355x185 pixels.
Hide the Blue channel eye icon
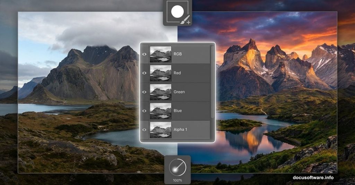point(145,111)
